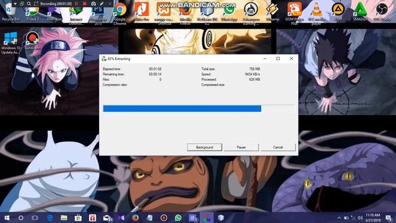
Task: Show hidden system tray icons
Action: tap(339, 217)
